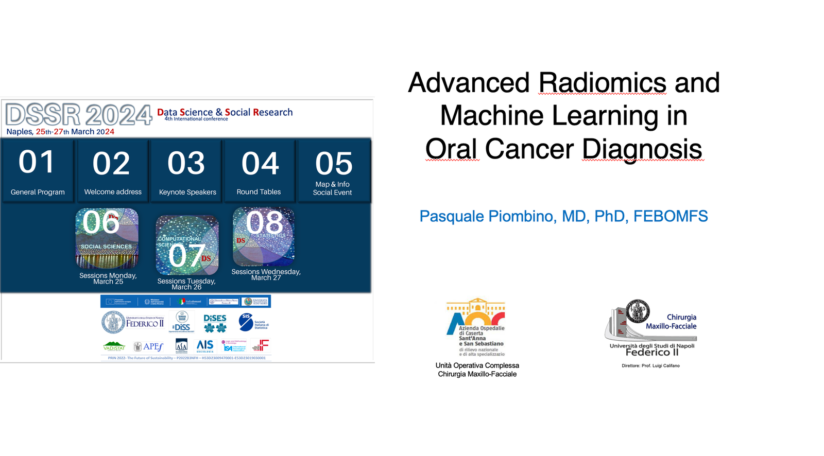Select the 03 Keynote Speakers tile
The height and width of the screenshot is (456, 824).
(x=187, y=171)
